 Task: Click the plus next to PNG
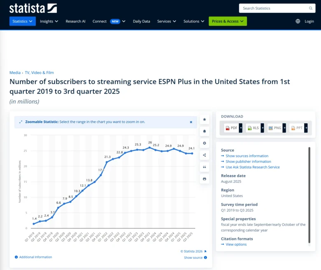[x=284, y=128]
